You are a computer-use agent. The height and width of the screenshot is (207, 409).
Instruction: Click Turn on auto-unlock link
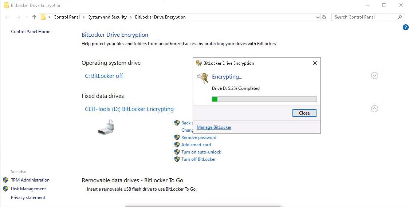click(201, 152)
